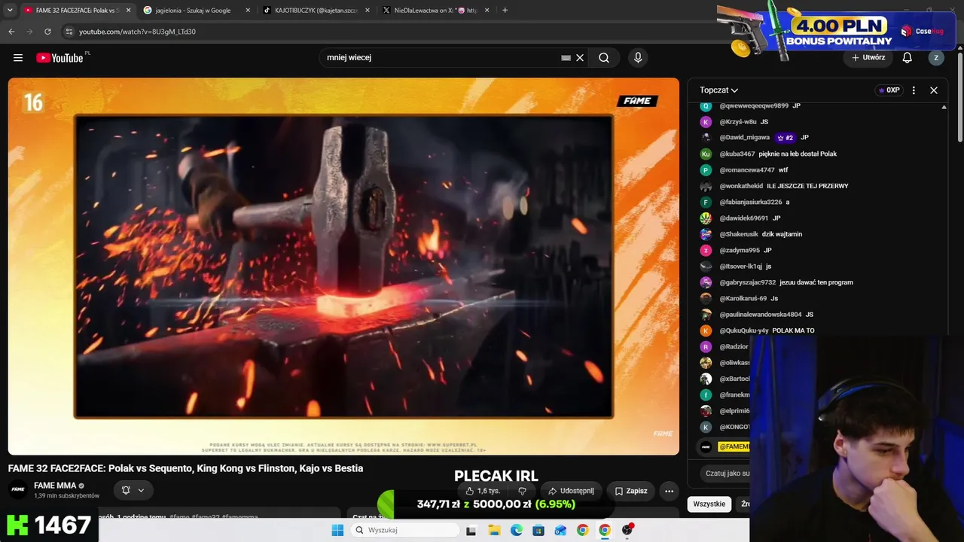Open the 0XP points badge in chat
Image resolution: width=964 pixels, height=542 pixels.
(x=889, y=90)
